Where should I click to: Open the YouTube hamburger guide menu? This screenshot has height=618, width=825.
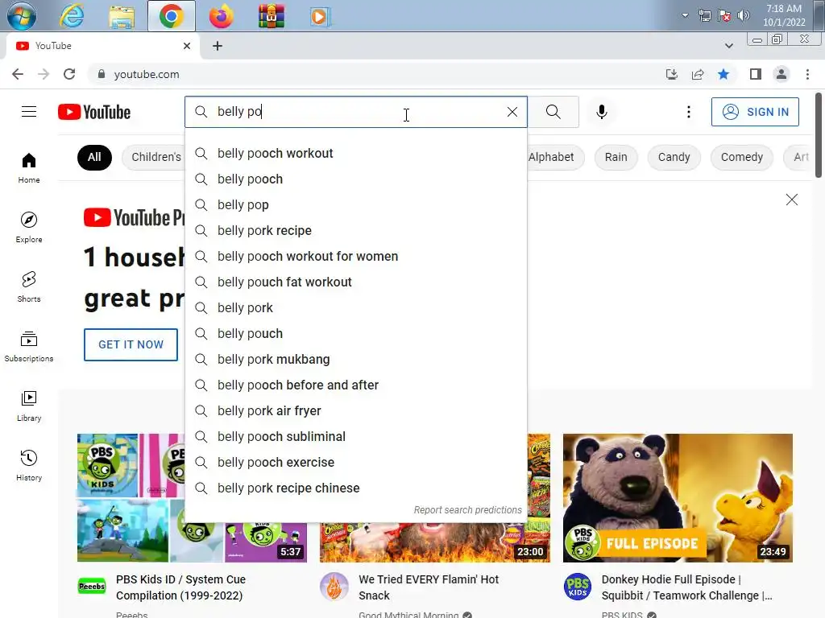pos(29,112)
